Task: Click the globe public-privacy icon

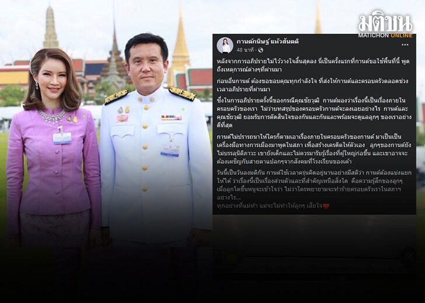Action: [x=260, y=50]
